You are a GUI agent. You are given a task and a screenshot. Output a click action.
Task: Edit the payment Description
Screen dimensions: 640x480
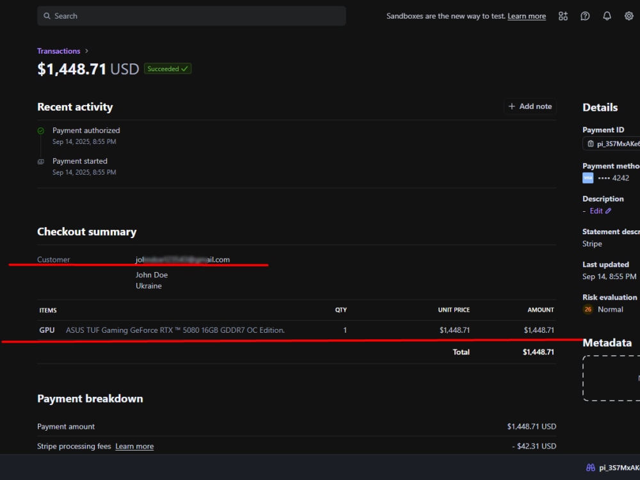(x=600, y=211)
